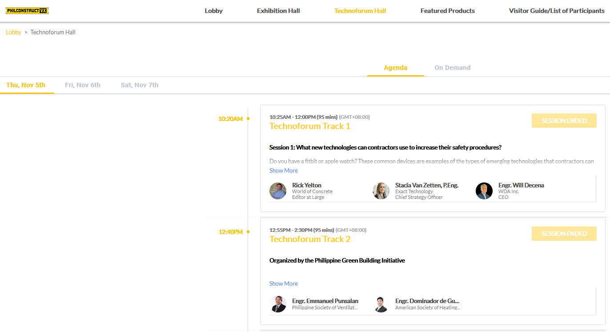The width and height of the screenshot is (610, 332).
Task: Click the fitbit or apple watch description text
Action: pyautogui.click(x=432, y=161)
